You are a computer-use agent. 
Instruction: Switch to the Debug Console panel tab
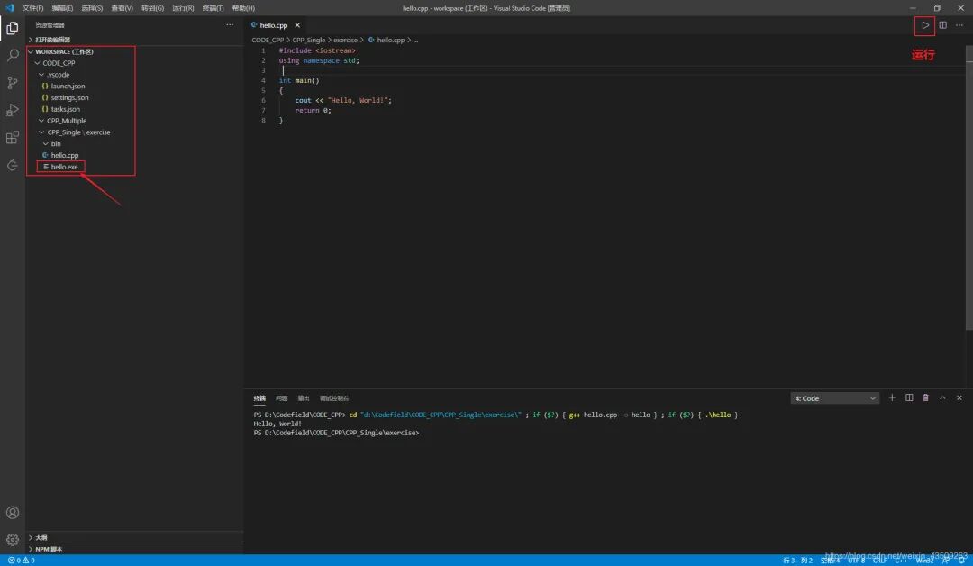click(x=334, y=398)
